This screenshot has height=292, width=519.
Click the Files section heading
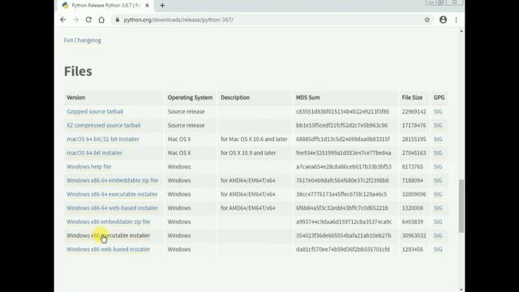point(78,71)
